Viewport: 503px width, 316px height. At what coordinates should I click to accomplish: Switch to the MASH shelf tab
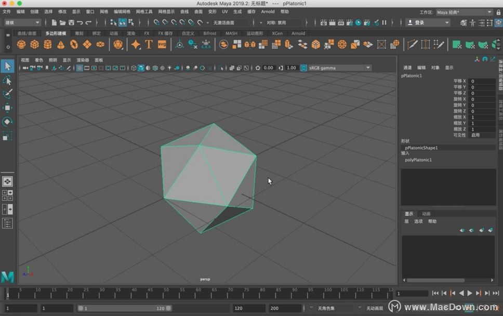click(x=231, y=33)
